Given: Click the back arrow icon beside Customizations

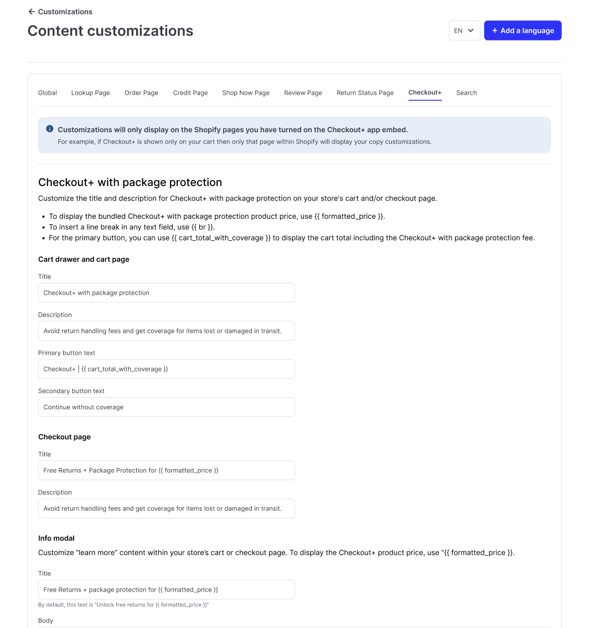Looking at the screenshot, I should (32, 12).
